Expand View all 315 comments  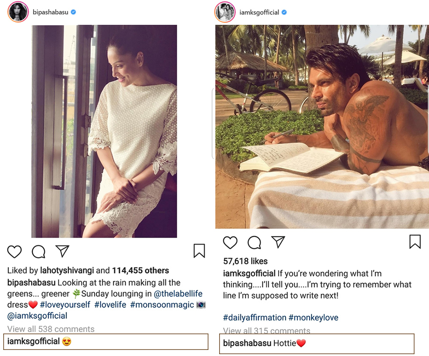pos(266,330)
